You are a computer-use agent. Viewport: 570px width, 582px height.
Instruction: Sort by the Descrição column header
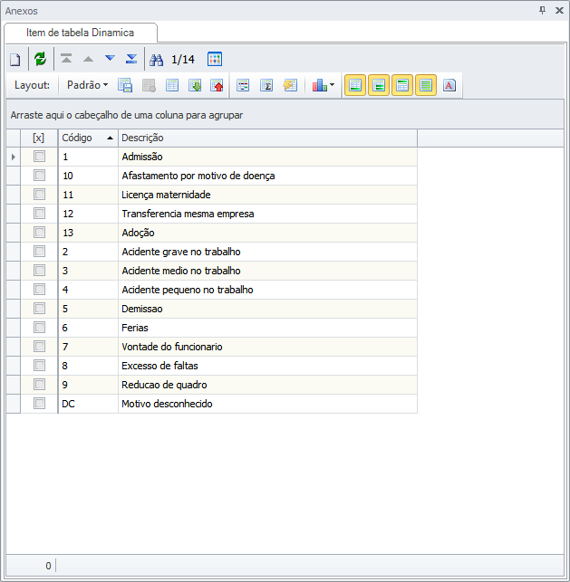coord(267,138)
